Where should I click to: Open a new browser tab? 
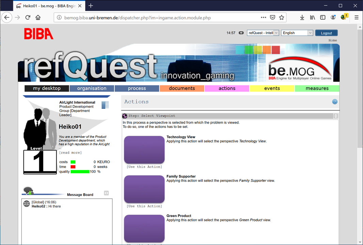pyautogui.click(x=91, y=5)
